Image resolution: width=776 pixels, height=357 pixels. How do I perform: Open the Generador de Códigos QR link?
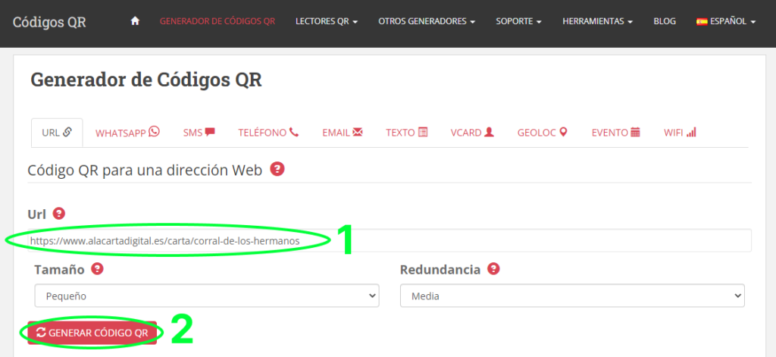coord(217,21)
